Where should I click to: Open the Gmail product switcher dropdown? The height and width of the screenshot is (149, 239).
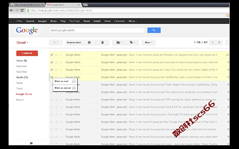(x=22, y=42)
